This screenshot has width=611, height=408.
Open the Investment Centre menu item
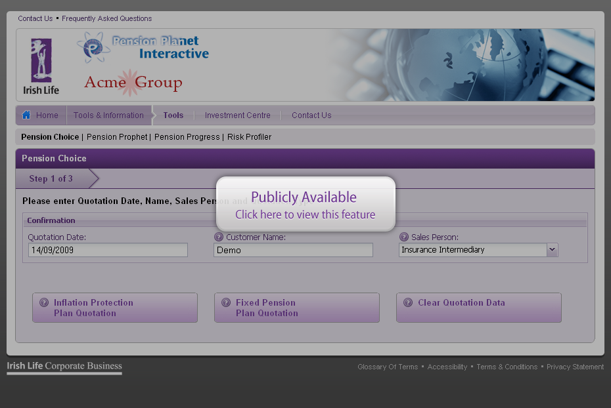(x=237, y=115)
